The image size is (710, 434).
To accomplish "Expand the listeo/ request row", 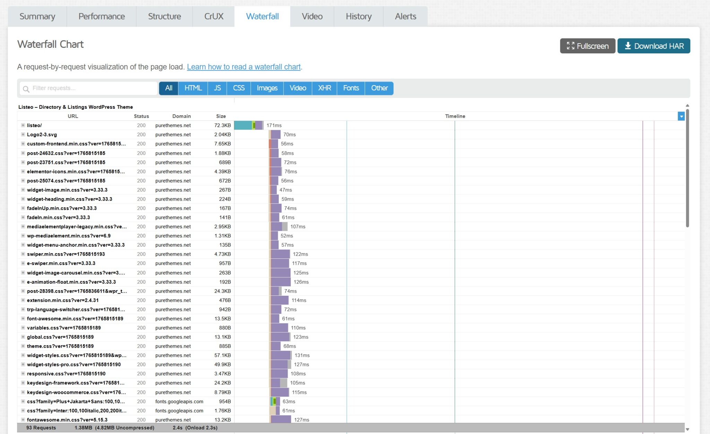I will [23, 125].
